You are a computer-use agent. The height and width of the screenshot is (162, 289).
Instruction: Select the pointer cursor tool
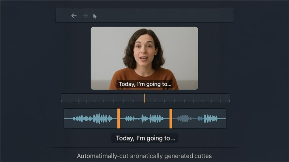click(95, 16)
